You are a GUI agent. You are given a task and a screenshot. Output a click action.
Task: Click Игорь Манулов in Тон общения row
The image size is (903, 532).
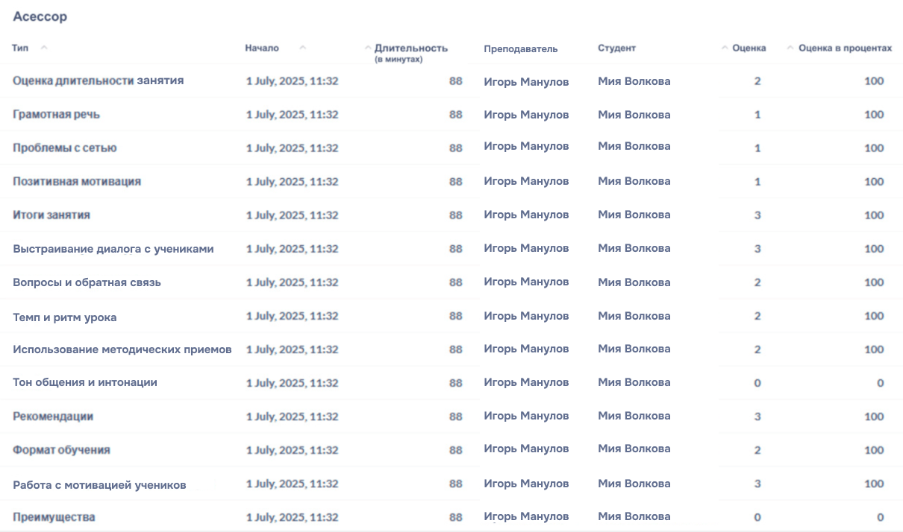coord(526,382)
